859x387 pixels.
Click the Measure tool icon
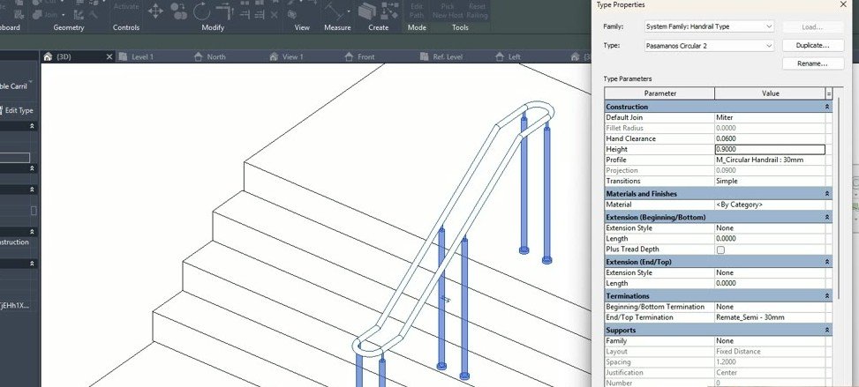pos(334,11)
